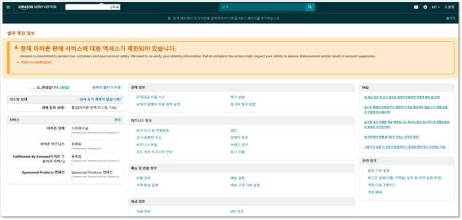Click the 리스팅 상태 panel header
Image resolution: width=462 pixels, height=220 pixels.
pos(19,100)
